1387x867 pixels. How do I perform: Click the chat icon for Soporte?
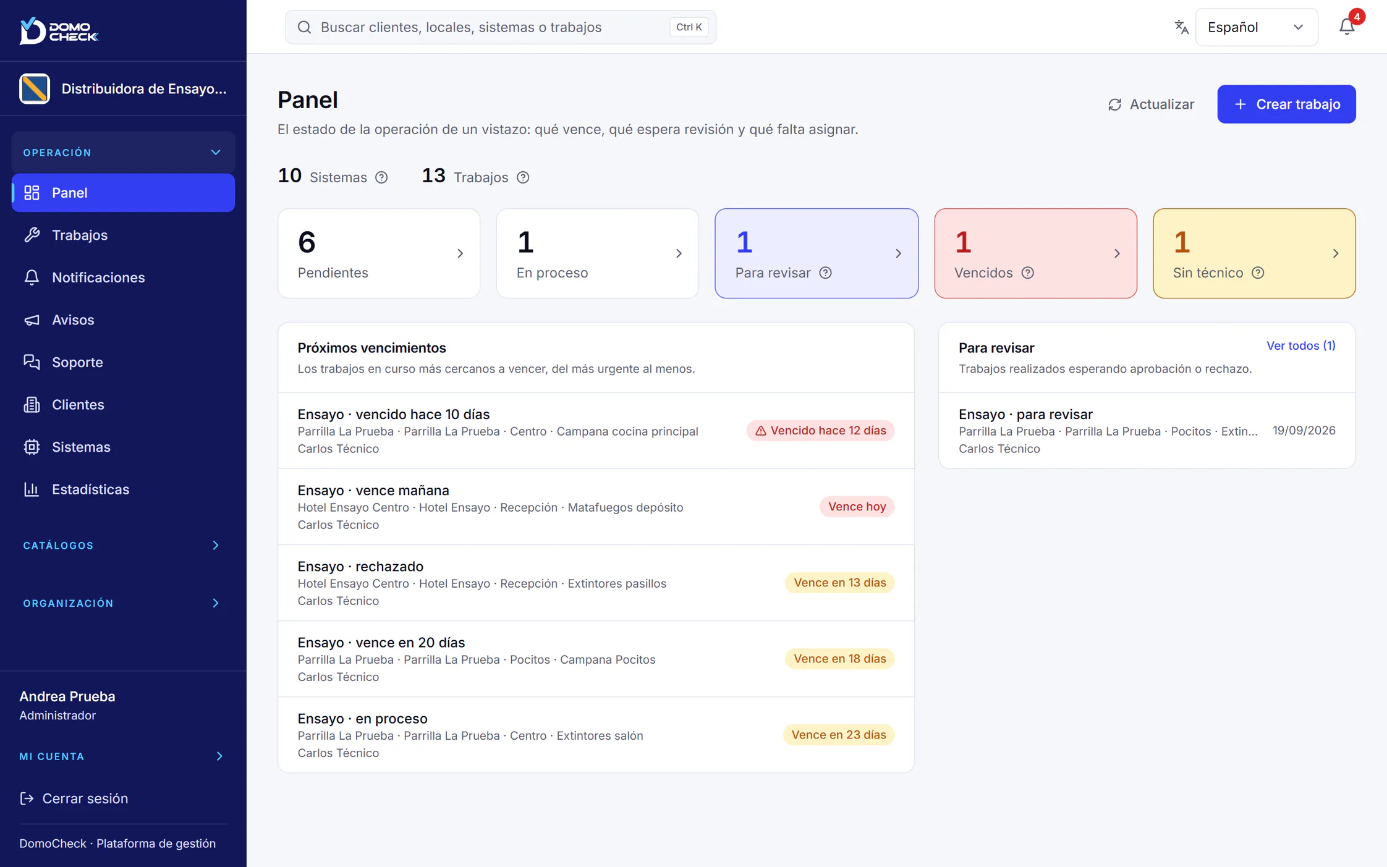pos(32,362)
